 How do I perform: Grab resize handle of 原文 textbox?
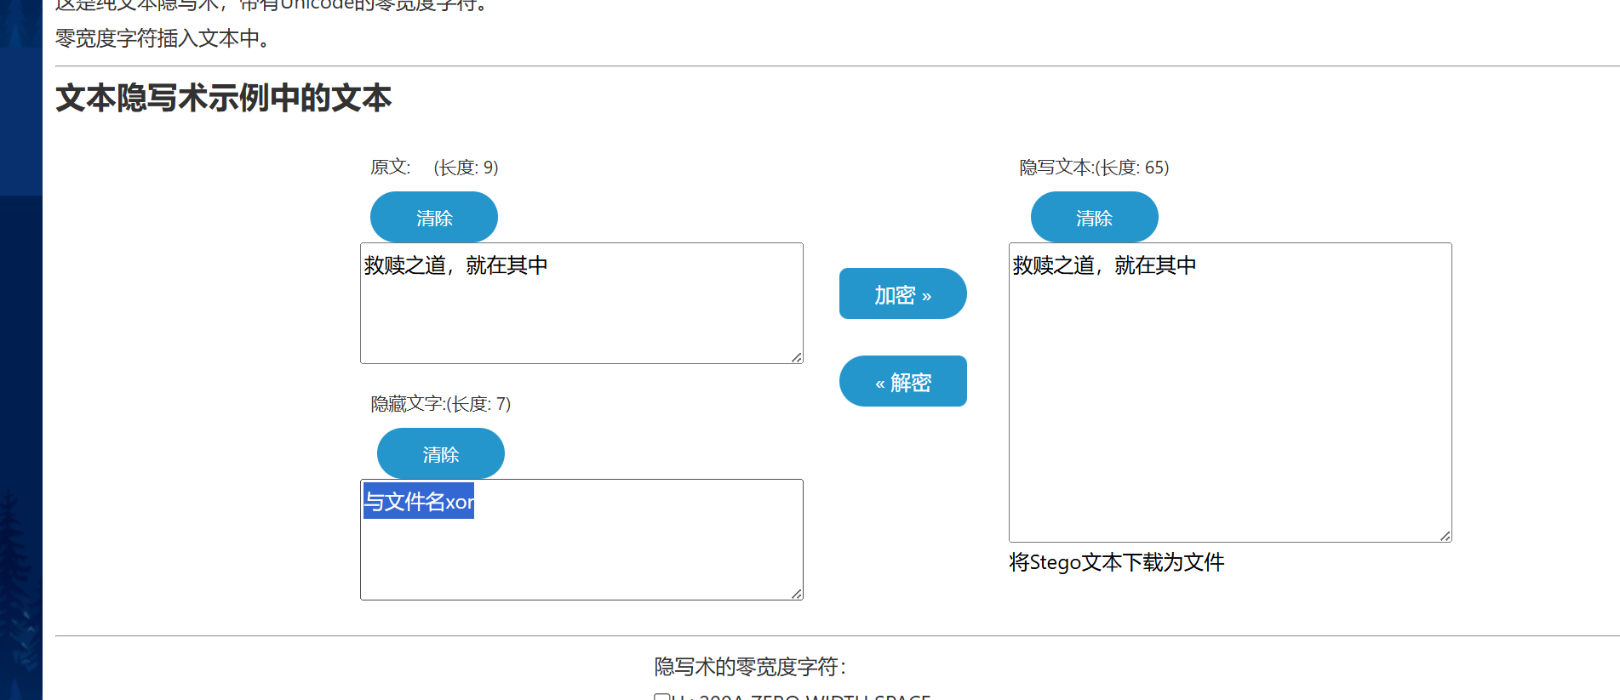click(x=797, y=357)
